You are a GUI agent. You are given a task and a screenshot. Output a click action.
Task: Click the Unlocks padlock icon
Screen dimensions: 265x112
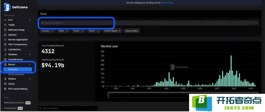coord(5,35)
